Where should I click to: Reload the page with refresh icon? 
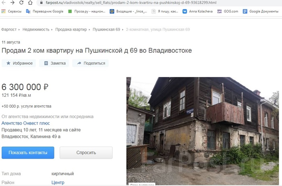tap(21, 2)
